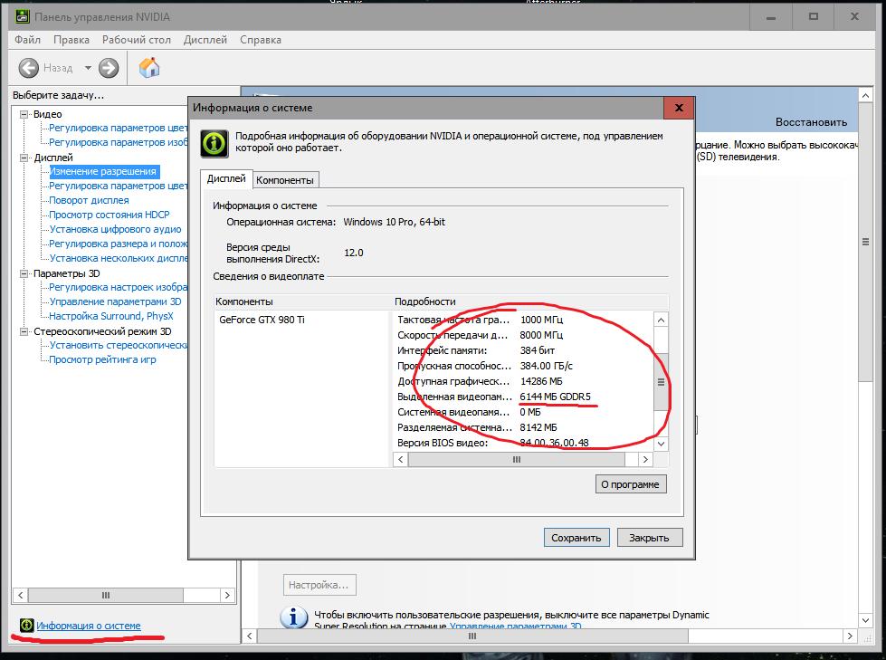Open the home page house icon
Image resolution: width=886 pixels, height=660 pixels.
(149, 67)
